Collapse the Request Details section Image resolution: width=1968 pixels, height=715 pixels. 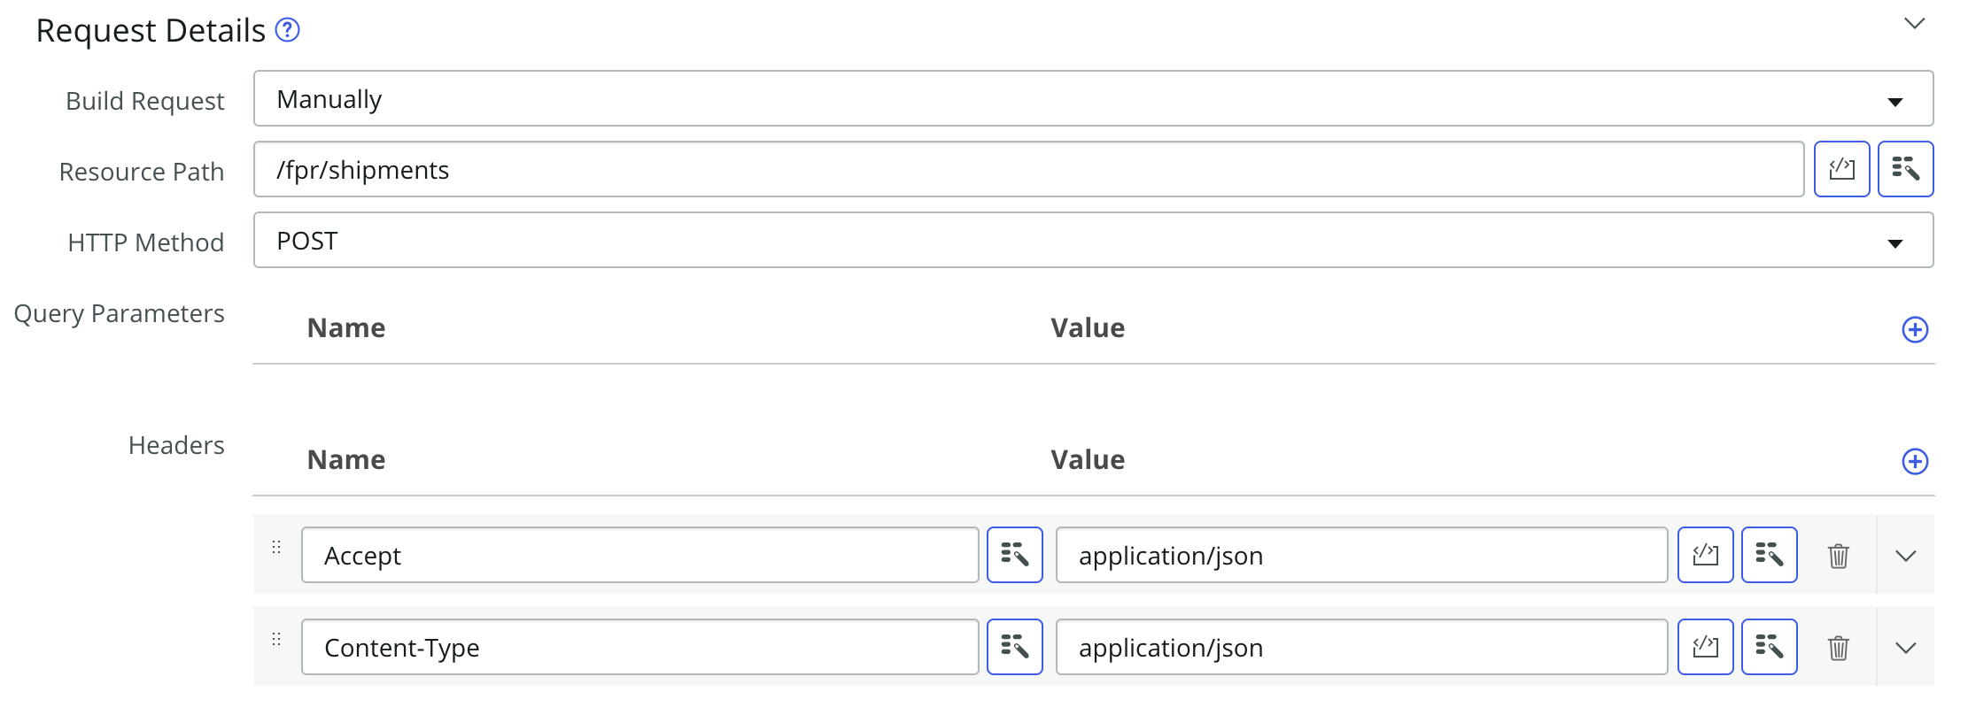tap(1915, 23)
